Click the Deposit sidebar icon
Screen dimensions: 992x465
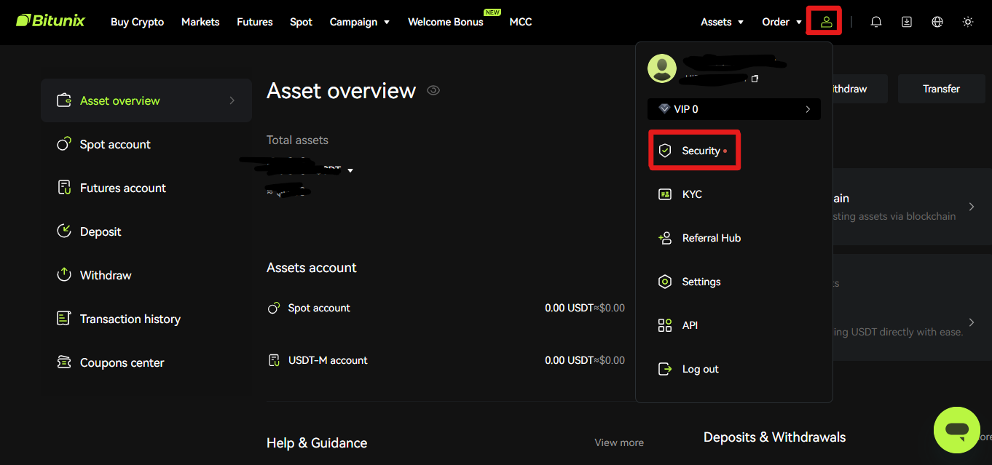point(64,231)
